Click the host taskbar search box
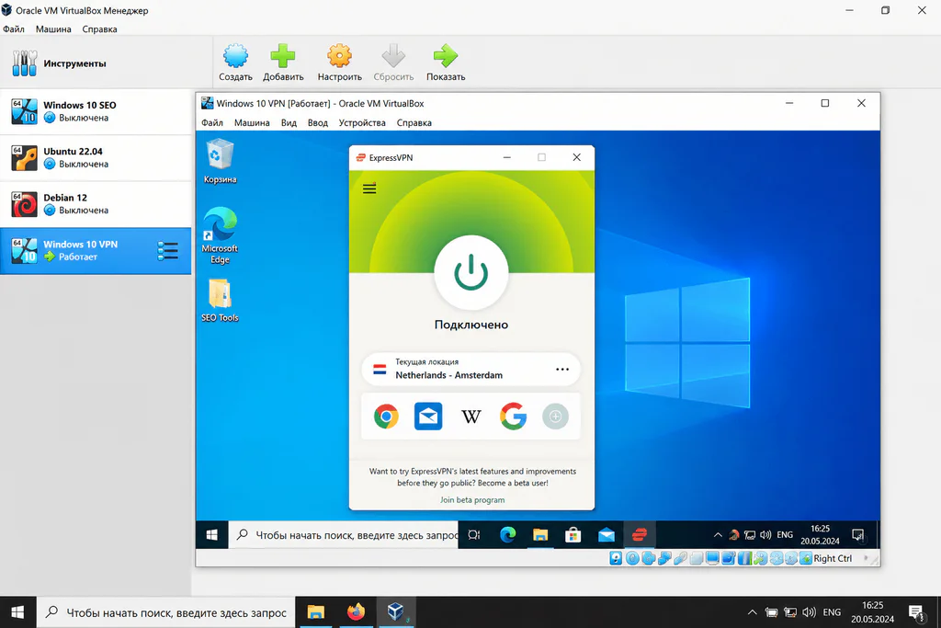The width and height of the screenshot is (941, 628). click(166, 612)
